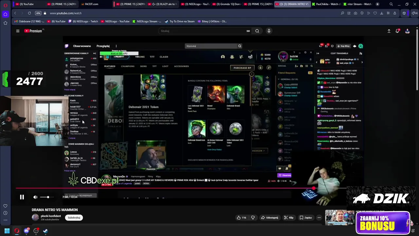
Task: Create a clip with Klip button
Action: pyautogui.click(x=289, y=218)
